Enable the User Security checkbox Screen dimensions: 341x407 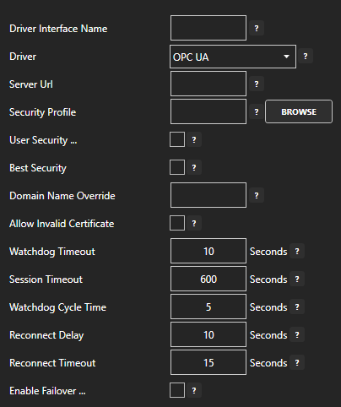(177, 139)
